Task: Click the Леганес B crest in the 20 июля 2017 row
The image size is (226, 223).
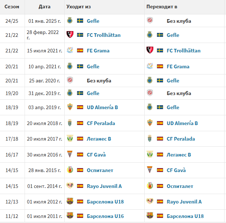Action: click(70, 138)
